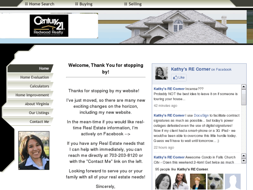Image resolution: width=253 pixels, height=190 pixels.
Task: Open Kathy's RE Corner link on Incense post
Action: pos(169,89)
